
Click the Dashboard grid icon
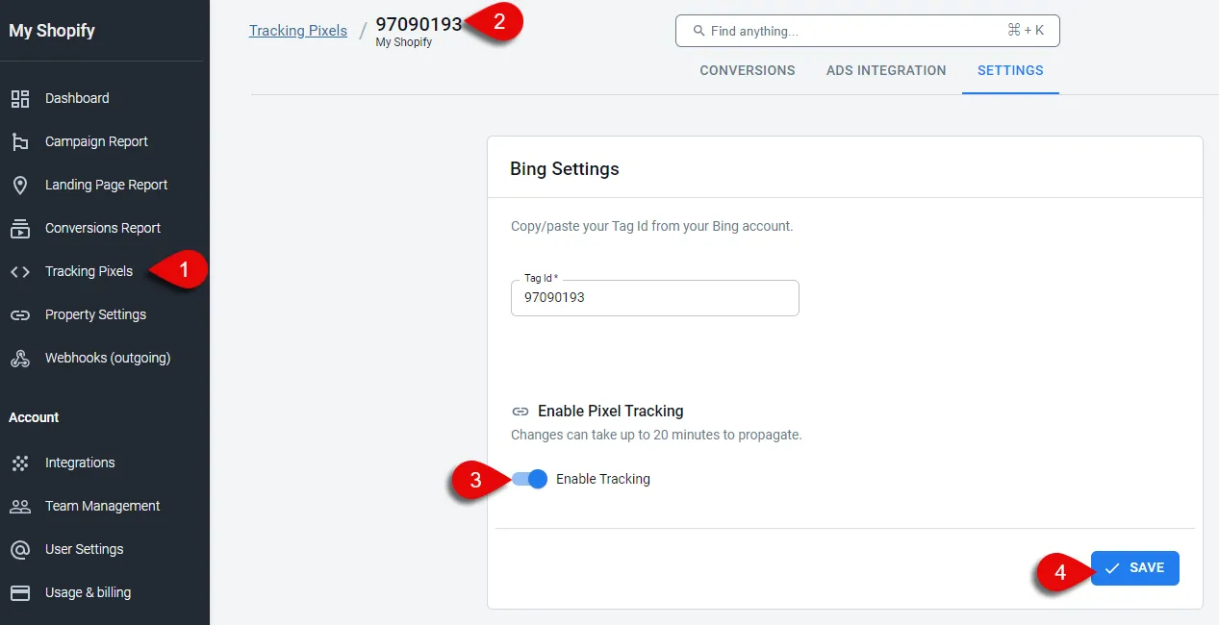20,98
